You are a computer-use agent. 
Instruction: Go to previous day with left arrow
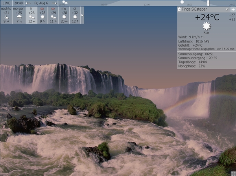pyautogui.click(x=28, y=3)
